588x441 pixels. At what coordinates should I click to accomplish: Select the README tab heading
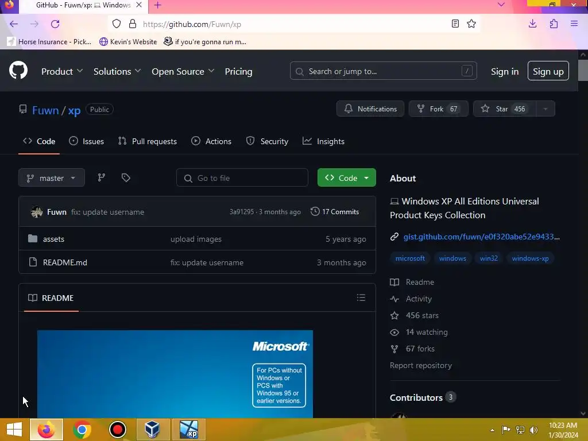(51, 298)
